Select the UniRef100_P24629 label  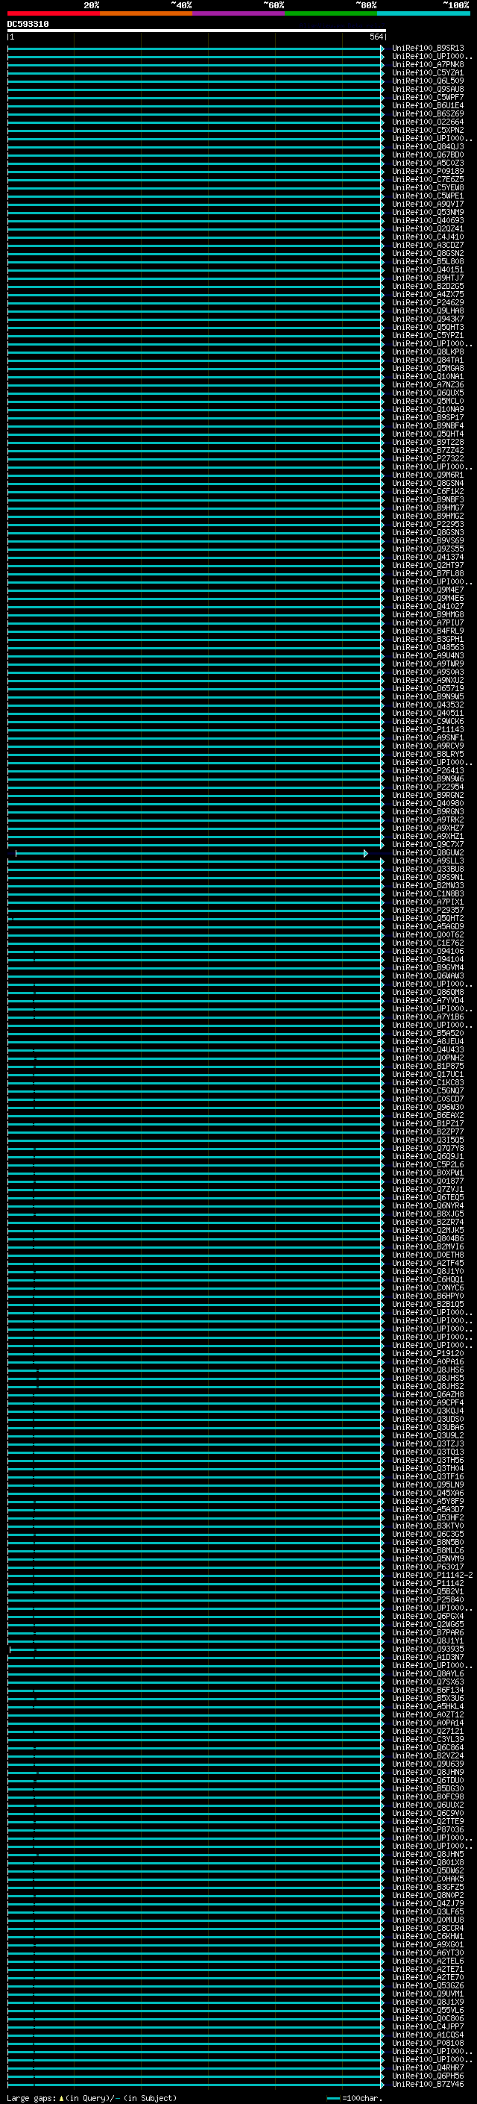pyautogui.click(x=427, y=302)
